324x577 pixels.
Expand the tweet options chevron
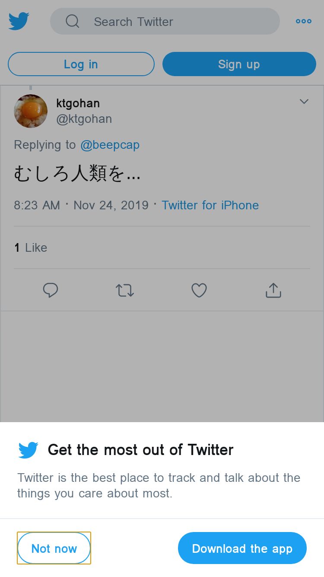[304, 102]
